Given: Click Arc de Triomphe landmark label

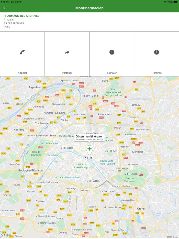Looking at the screenshot, I should (49, 144).
